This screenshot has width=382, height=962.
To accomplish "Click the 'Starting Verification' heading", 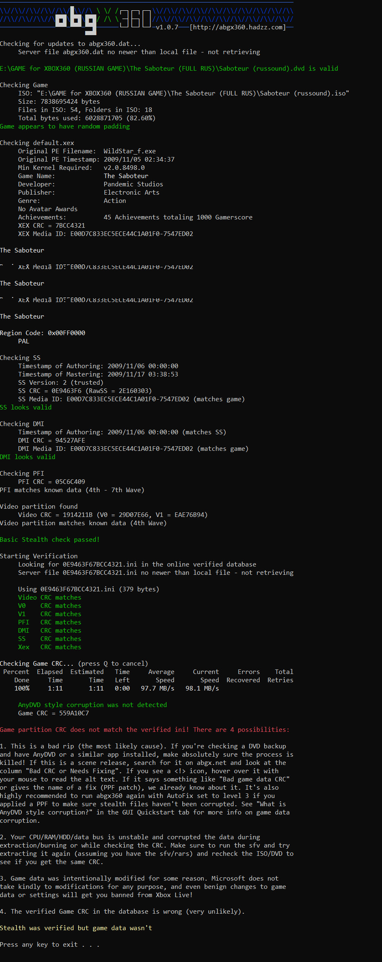I will pos(39,556).
